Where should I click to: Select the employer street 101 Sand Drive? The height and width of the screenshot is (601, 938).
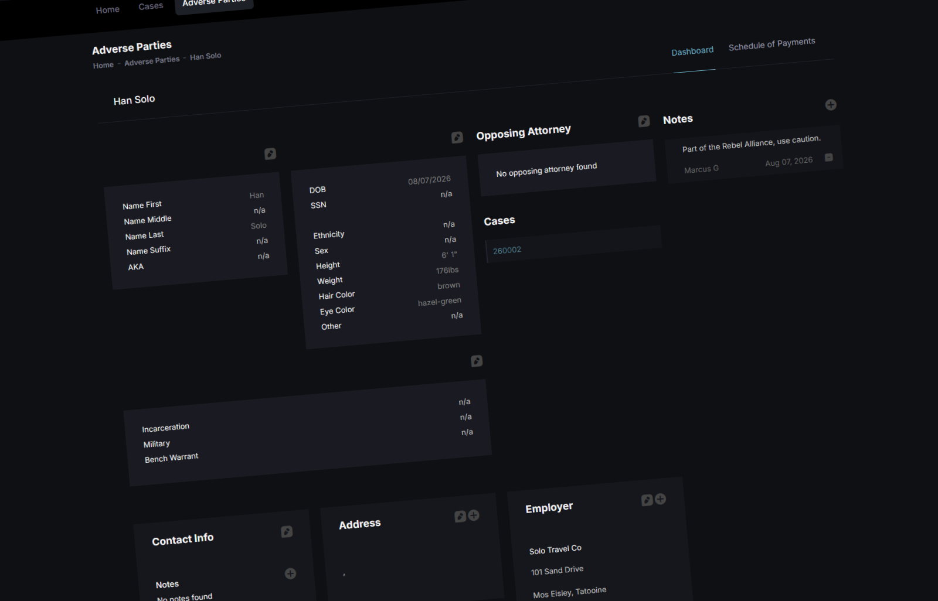[557, 571]
